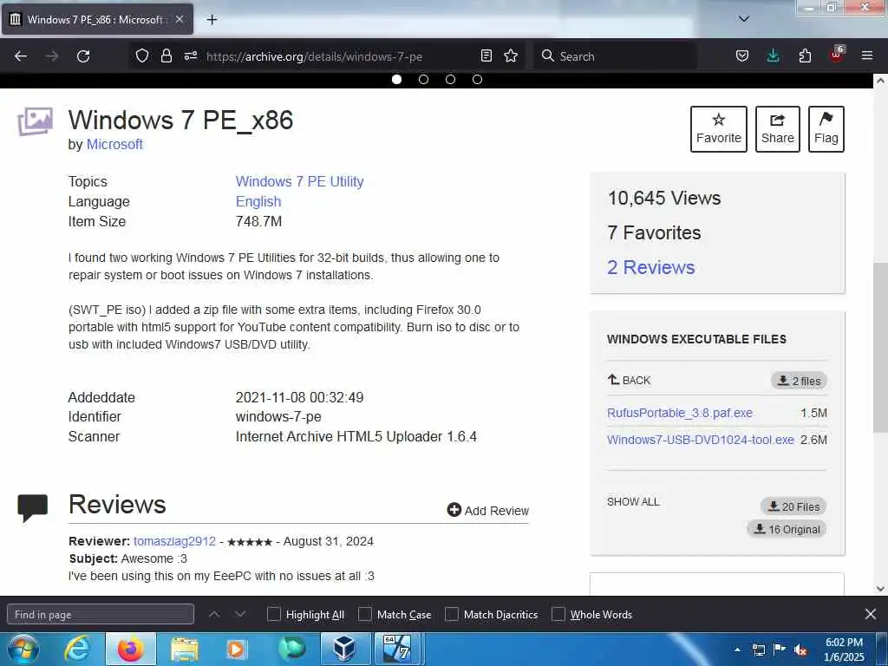Viewport: 888px width, 666px height.
Task: Download the 16 Original files
Action: [x=787, y=529]
